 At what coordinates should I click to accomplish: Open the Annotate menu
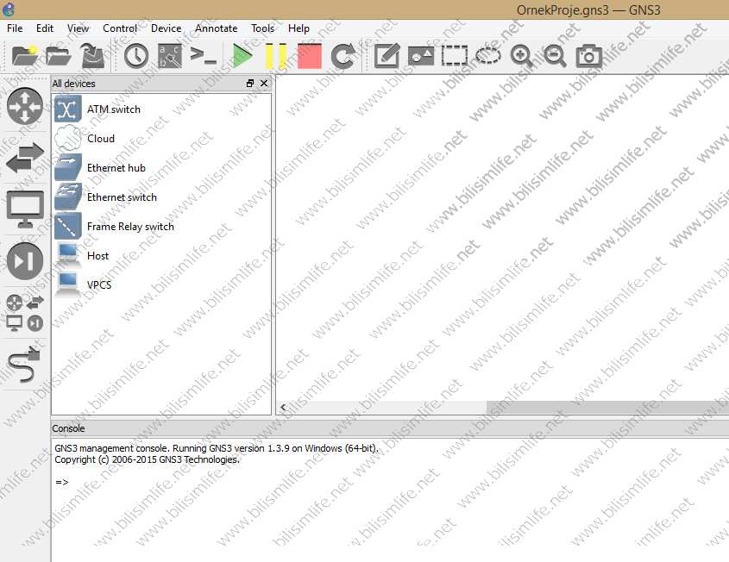216,28
